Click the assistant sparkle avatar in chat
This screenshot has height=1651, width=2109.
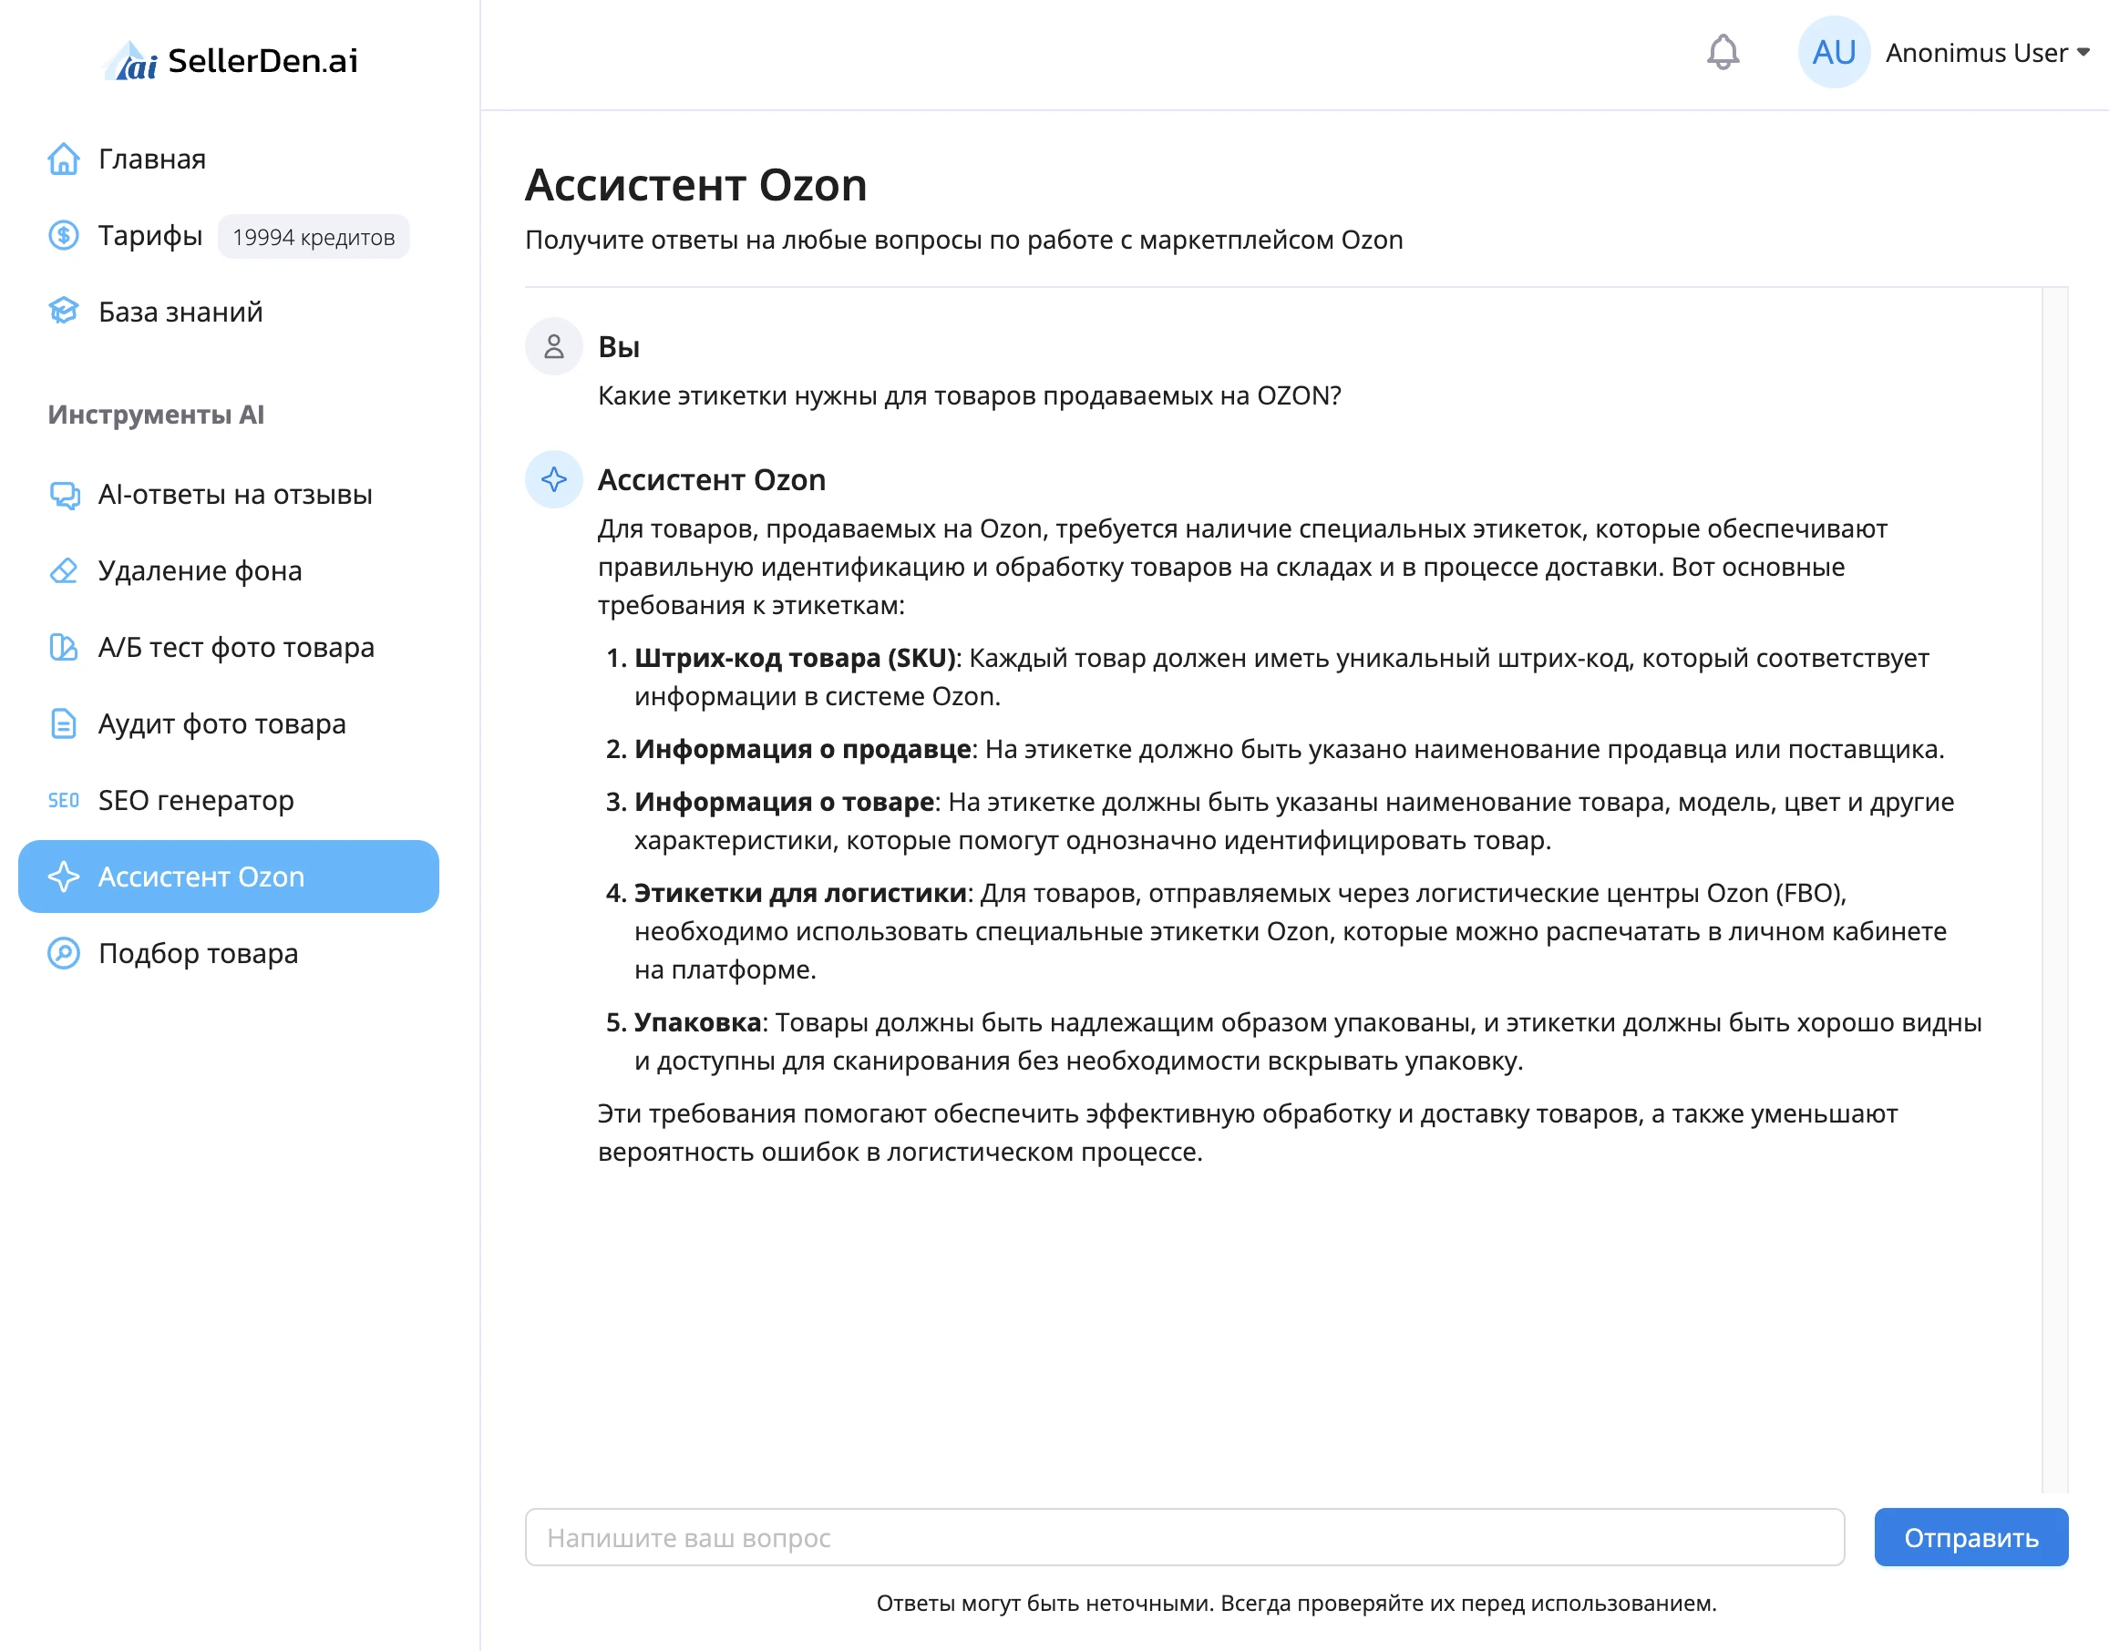pyautogui.click(x=554, y=478)
